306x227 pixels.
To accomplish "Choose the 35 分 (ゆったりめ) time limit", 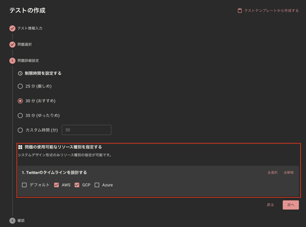I will pyautogui.click(x=20, y=115).
